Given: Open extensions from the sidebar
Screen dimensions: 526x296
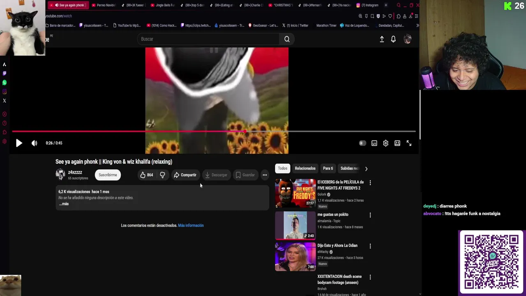Looking at the screenshot, I should tap(5, 132).
